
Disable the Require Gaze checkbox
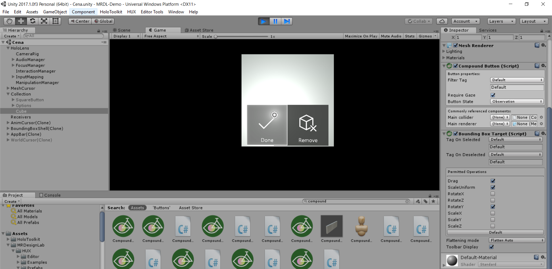[x=493, y=95]
